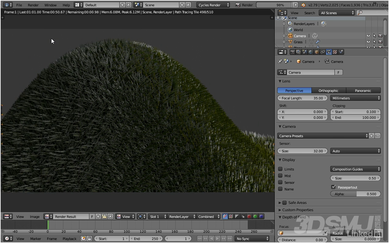
Task: Toggle the timeline preview range clock icon
Action: (83, 238)
